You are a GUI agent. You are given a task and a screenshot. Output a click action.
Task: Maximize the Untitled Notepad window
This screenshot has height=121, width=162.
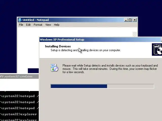click(x=130, y=20)
